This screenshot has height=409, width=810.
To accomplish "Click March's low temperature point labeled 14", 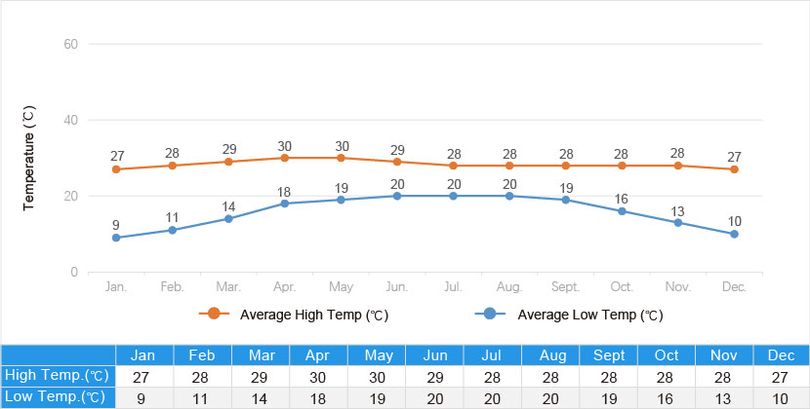I will click(x=228, y=218).
